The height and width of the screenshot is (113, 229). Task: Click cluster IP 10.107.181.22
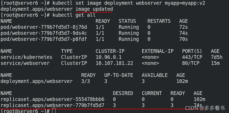click(114, 63)
